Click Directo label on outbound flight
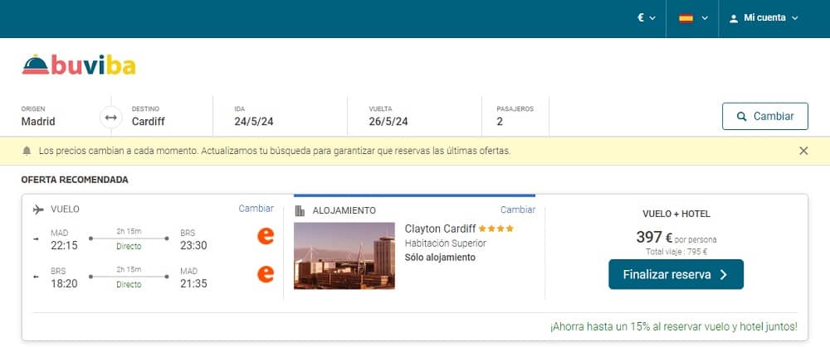Image resolution: width=830 pixels, height=347 pixels. coord(129,247)
